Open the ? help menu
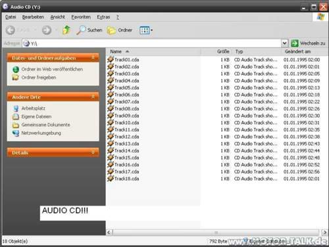 click(x=118, y=17)
